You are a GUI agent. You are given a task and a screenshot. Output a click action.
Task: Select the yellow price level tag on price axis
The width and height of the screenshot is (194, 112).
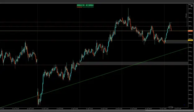pos(190,40)
